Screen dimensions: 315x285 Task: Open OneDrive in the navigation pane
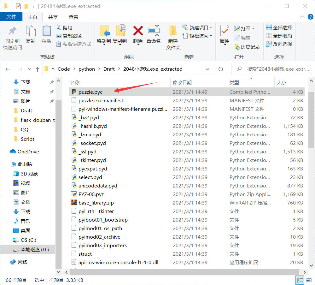(28, 151)
